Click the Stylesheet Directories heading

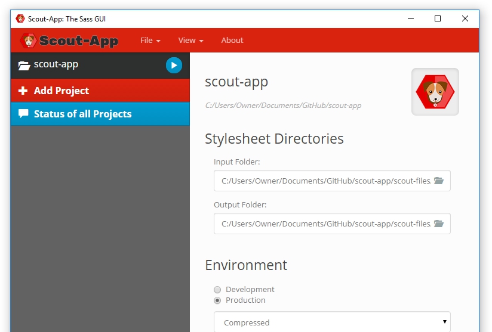(274, 139)
